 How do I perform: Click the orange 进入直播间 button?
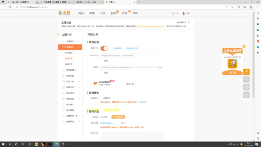(118, 117)
